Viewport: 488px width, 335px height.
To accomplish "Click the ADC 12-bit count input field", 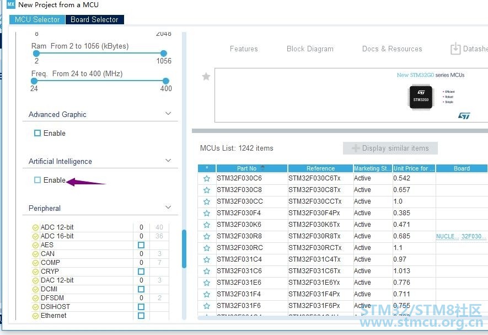I will click(x=141, y=227).
